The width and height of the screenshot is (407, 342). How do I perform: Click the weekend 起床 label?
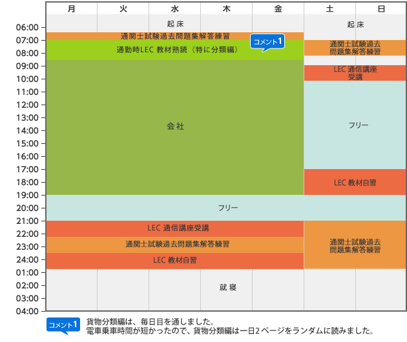(355, 25)
